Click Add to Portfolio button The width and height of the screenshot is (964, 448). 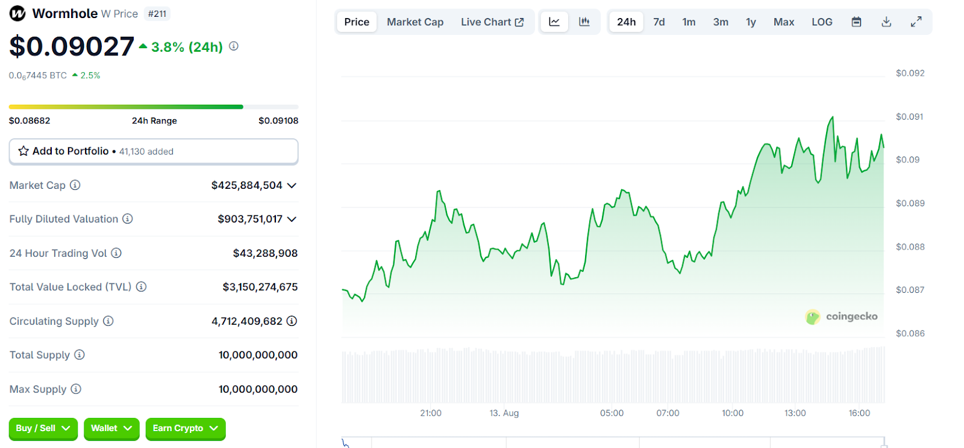[154, 151]
